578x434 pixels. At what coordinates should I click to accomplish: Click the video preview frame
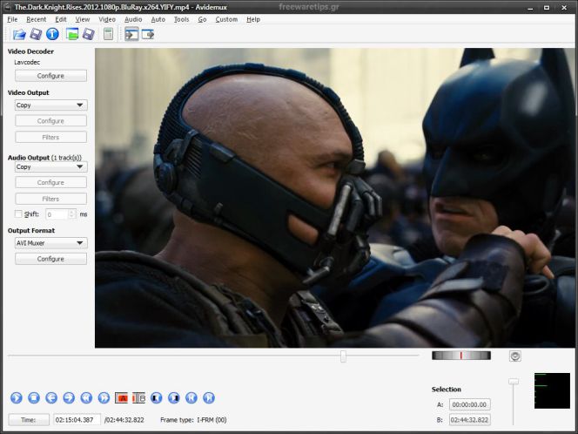coord(335,198)
